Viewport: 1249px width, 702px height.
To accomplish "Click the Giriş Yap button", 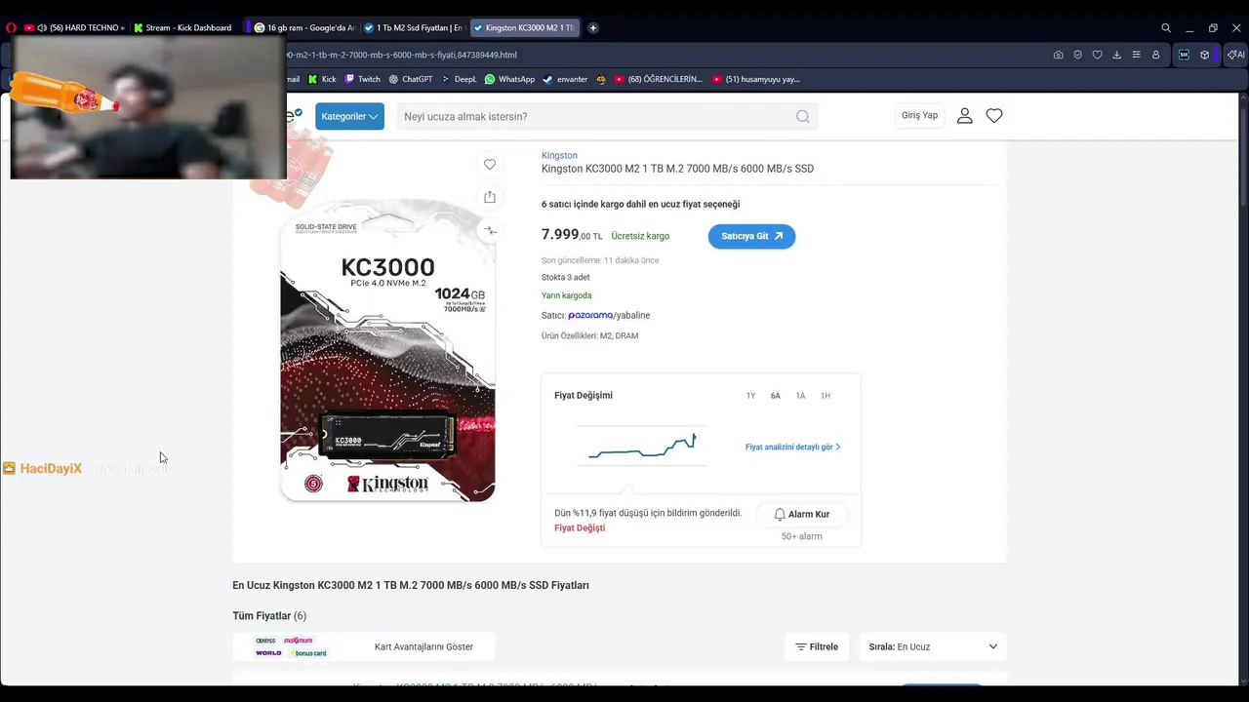I will [919, 115].
